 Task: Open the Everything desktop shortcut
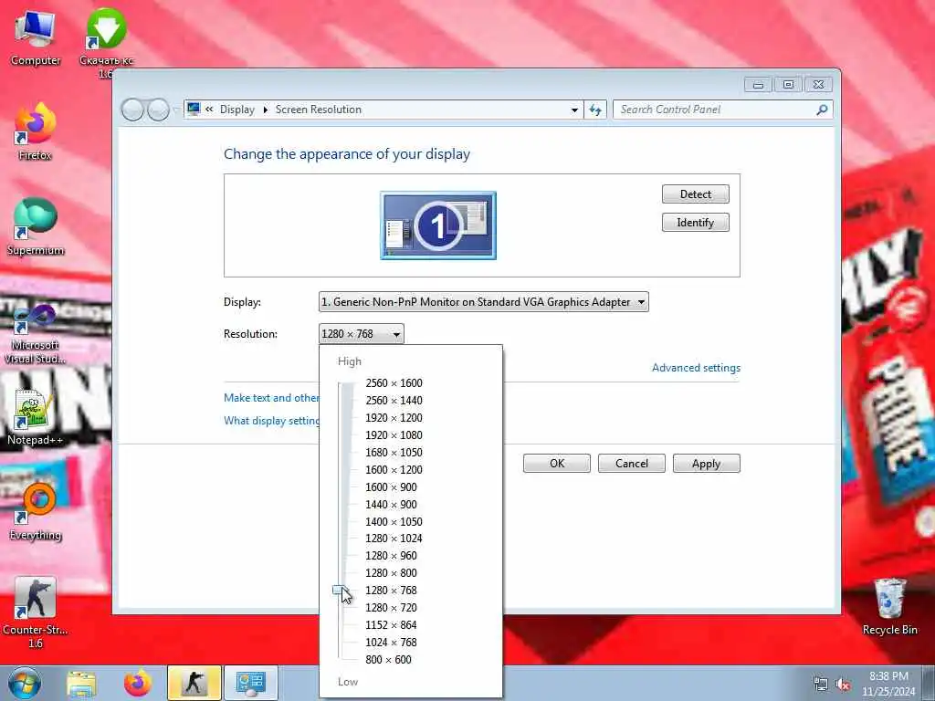[36, 512]
